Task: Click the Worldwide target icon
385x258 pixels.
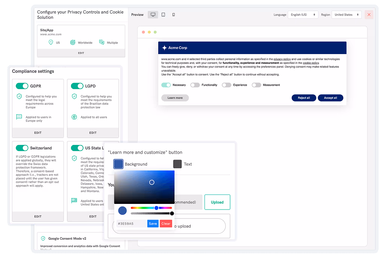Action: point(73,42)
